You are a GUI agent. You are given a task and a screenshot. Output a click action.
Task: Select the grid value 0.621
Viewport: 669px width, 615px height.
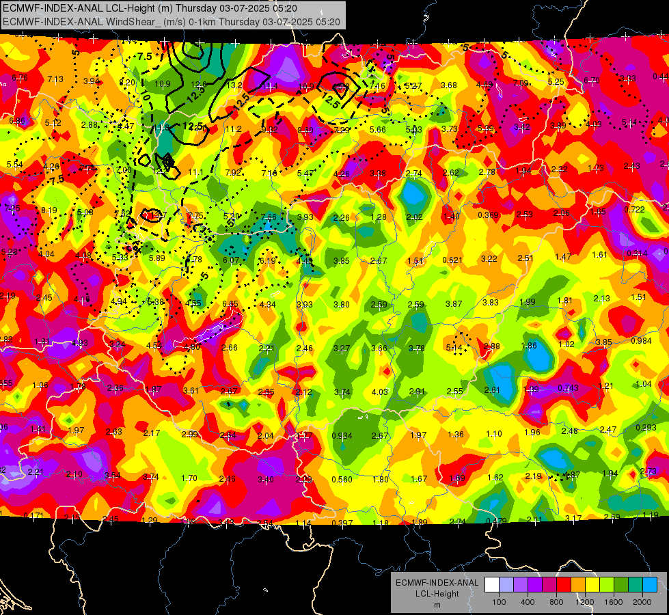(452, 260)
